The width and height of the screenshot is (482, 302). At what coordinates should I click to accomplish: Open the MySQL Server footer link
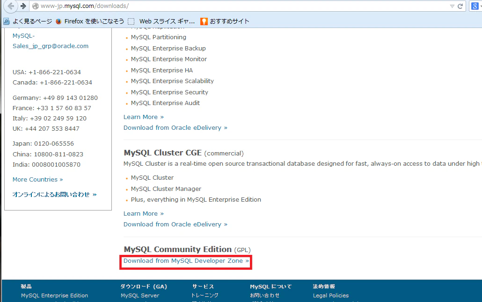140,295
